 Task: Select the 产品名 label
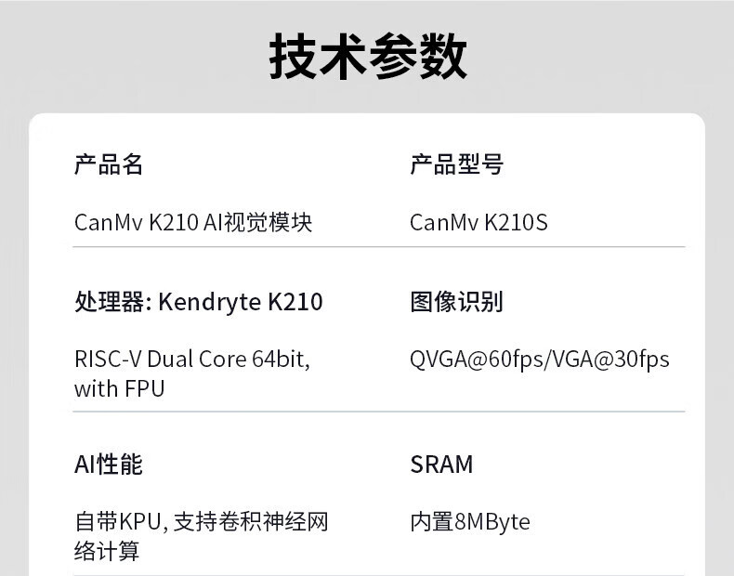[x=109, y=165]
